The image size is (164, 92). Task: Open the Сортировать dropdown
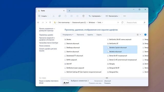(95, 16)
